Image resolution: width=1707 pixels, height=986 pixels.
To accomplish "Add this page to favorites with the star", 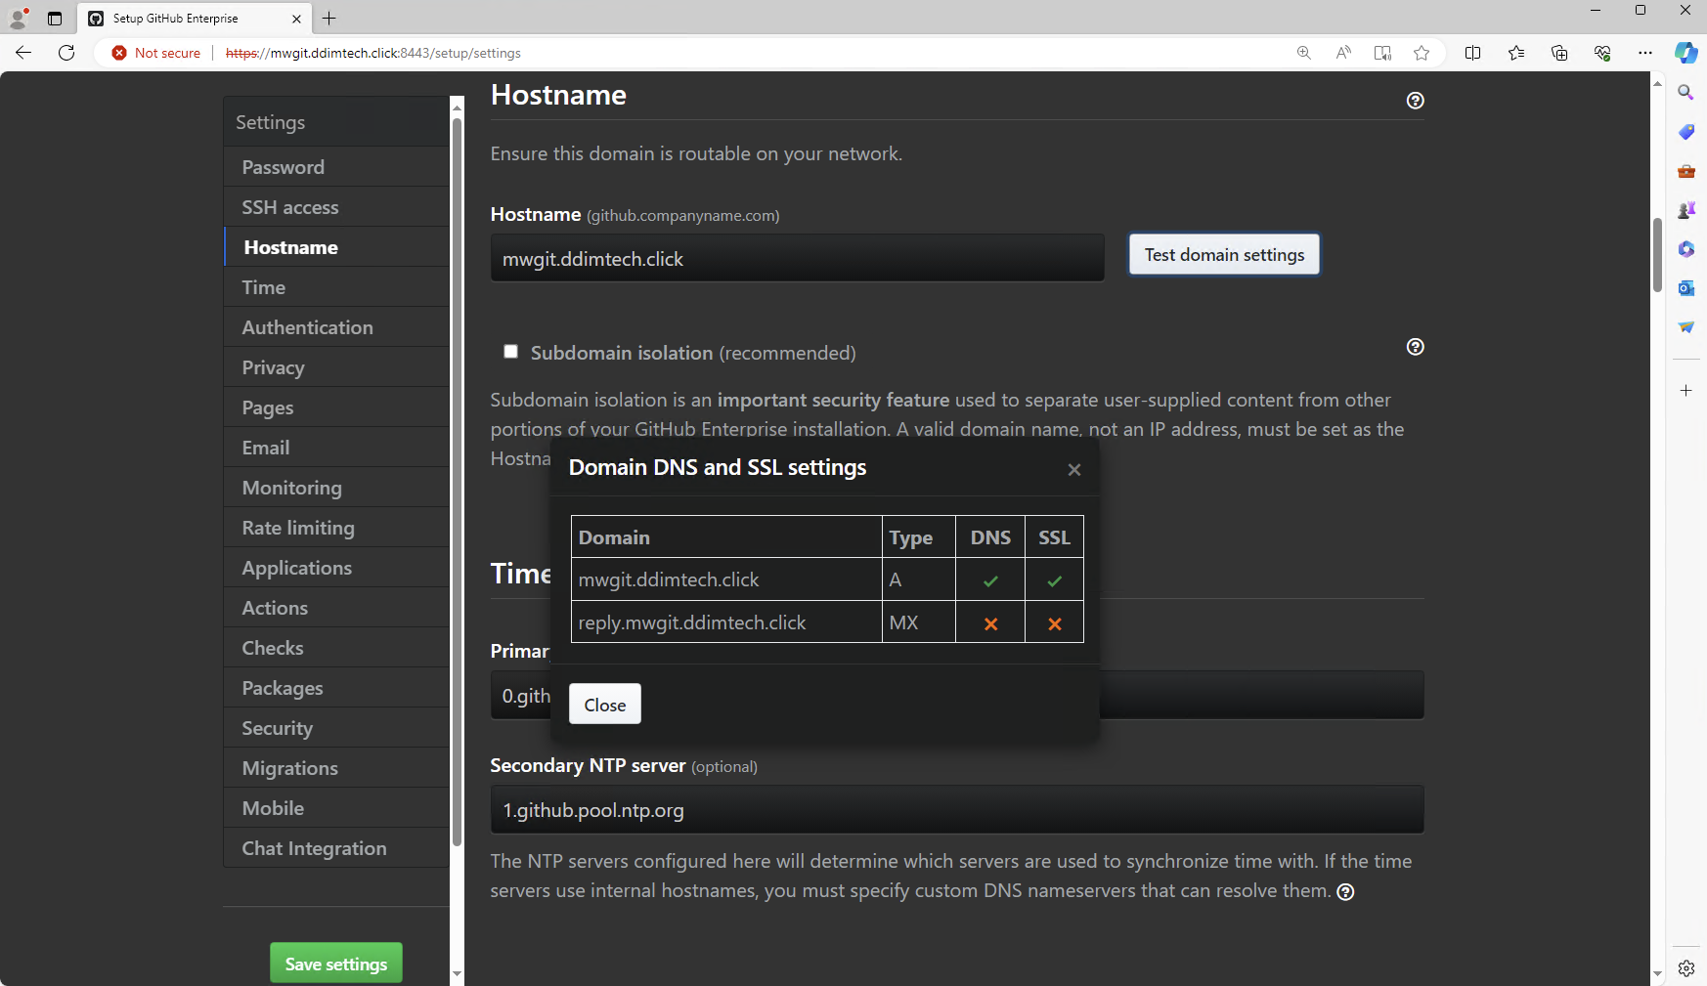I will point(1422,53).
